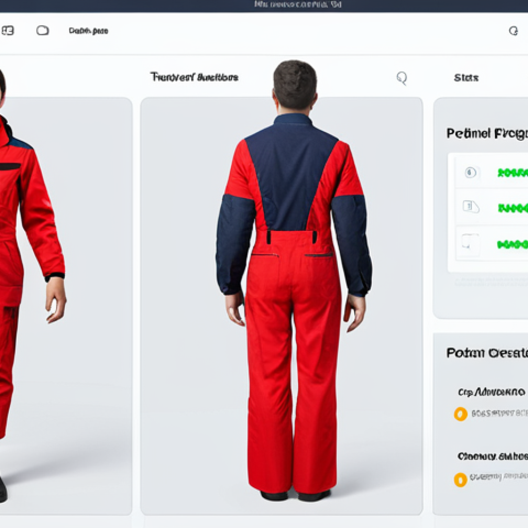This screenshot has height=528, width=528.
Task: Click the bold heading at the top of the stats panel
Action: pos(487,134)
